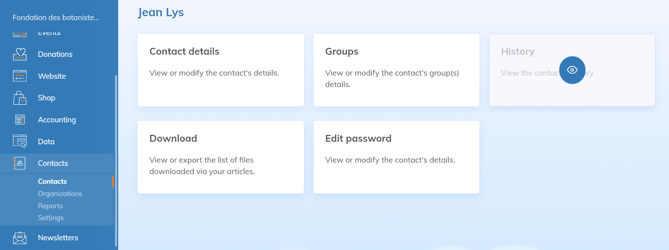The width and height of the screenshot is (669, 250).
Task: Click the Events icon in sidebar
Action: click(x=20, y=34)
